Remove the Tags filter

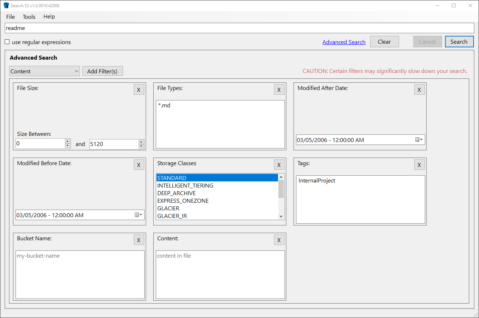419,165
